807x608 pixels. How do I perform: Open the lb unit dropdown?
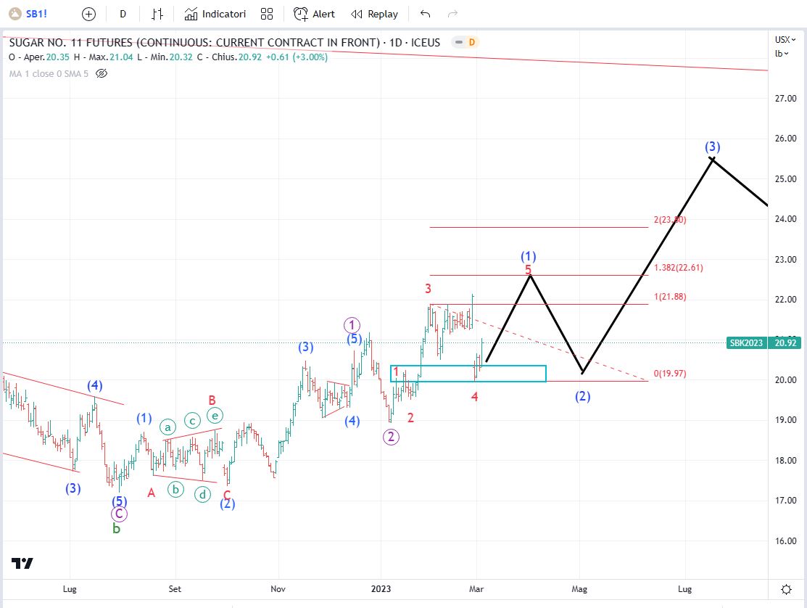[782, 54]
